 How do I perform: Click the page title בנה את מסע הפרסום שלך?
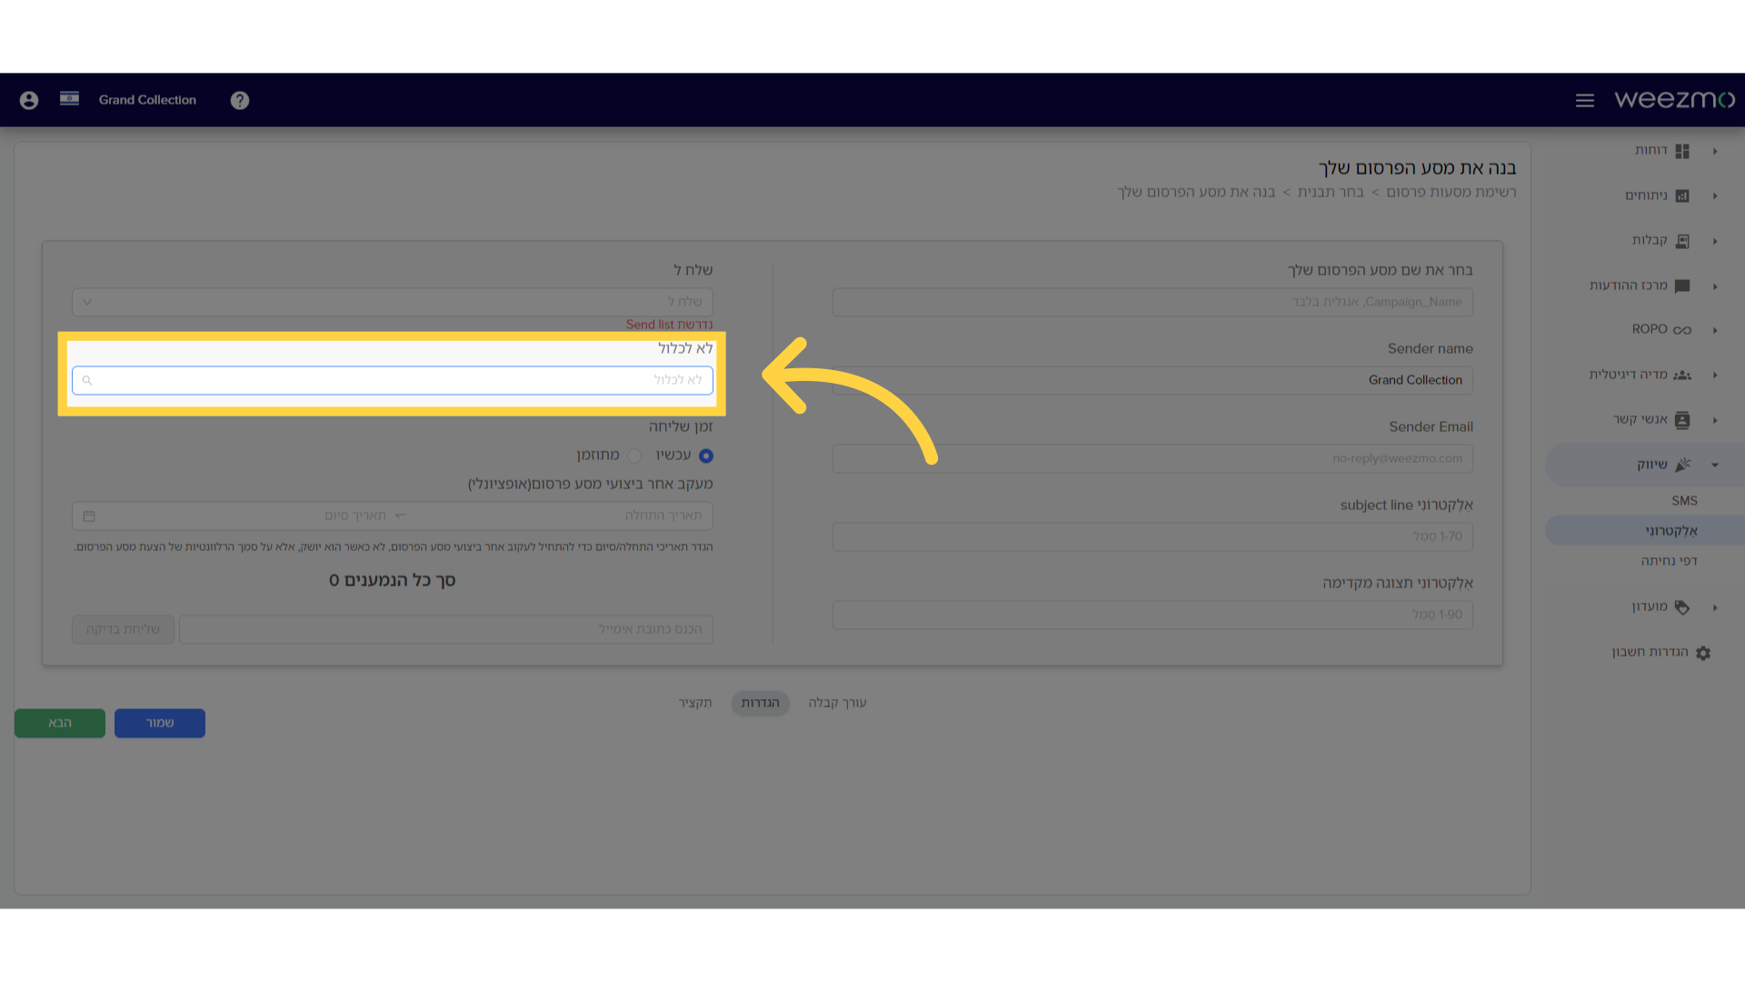[1417, 168]
